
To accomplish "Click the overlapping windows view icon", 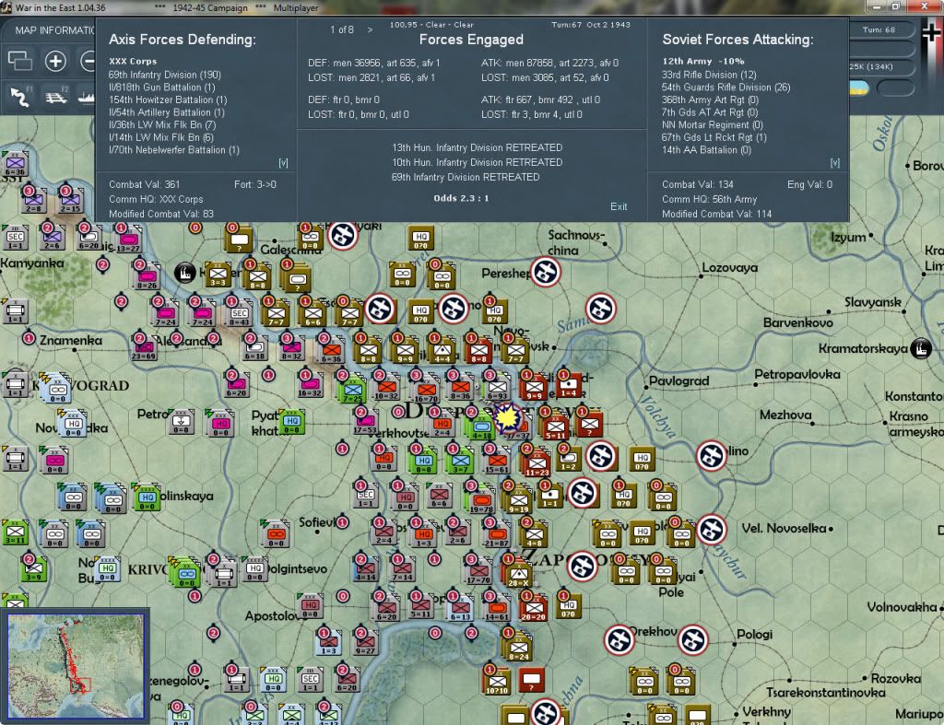I will [20, 61].
